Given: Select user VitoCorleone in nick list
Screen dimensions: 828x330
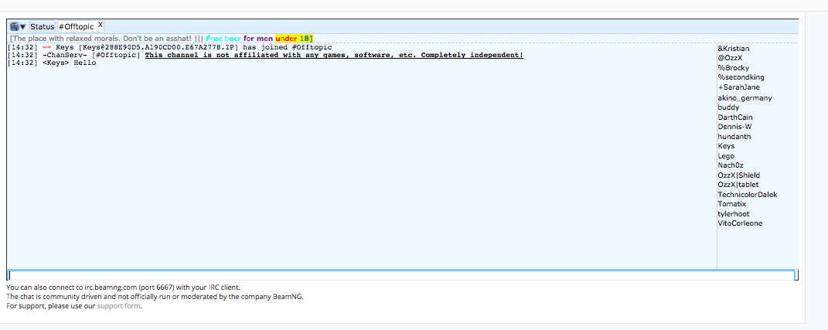Looking at the screenshot, I should pyautogui.click(x=740, y=223).
